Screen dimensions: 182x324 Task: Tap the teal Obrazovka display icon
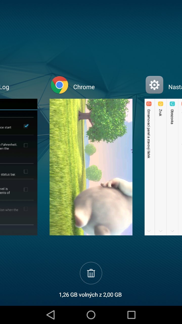172,104
